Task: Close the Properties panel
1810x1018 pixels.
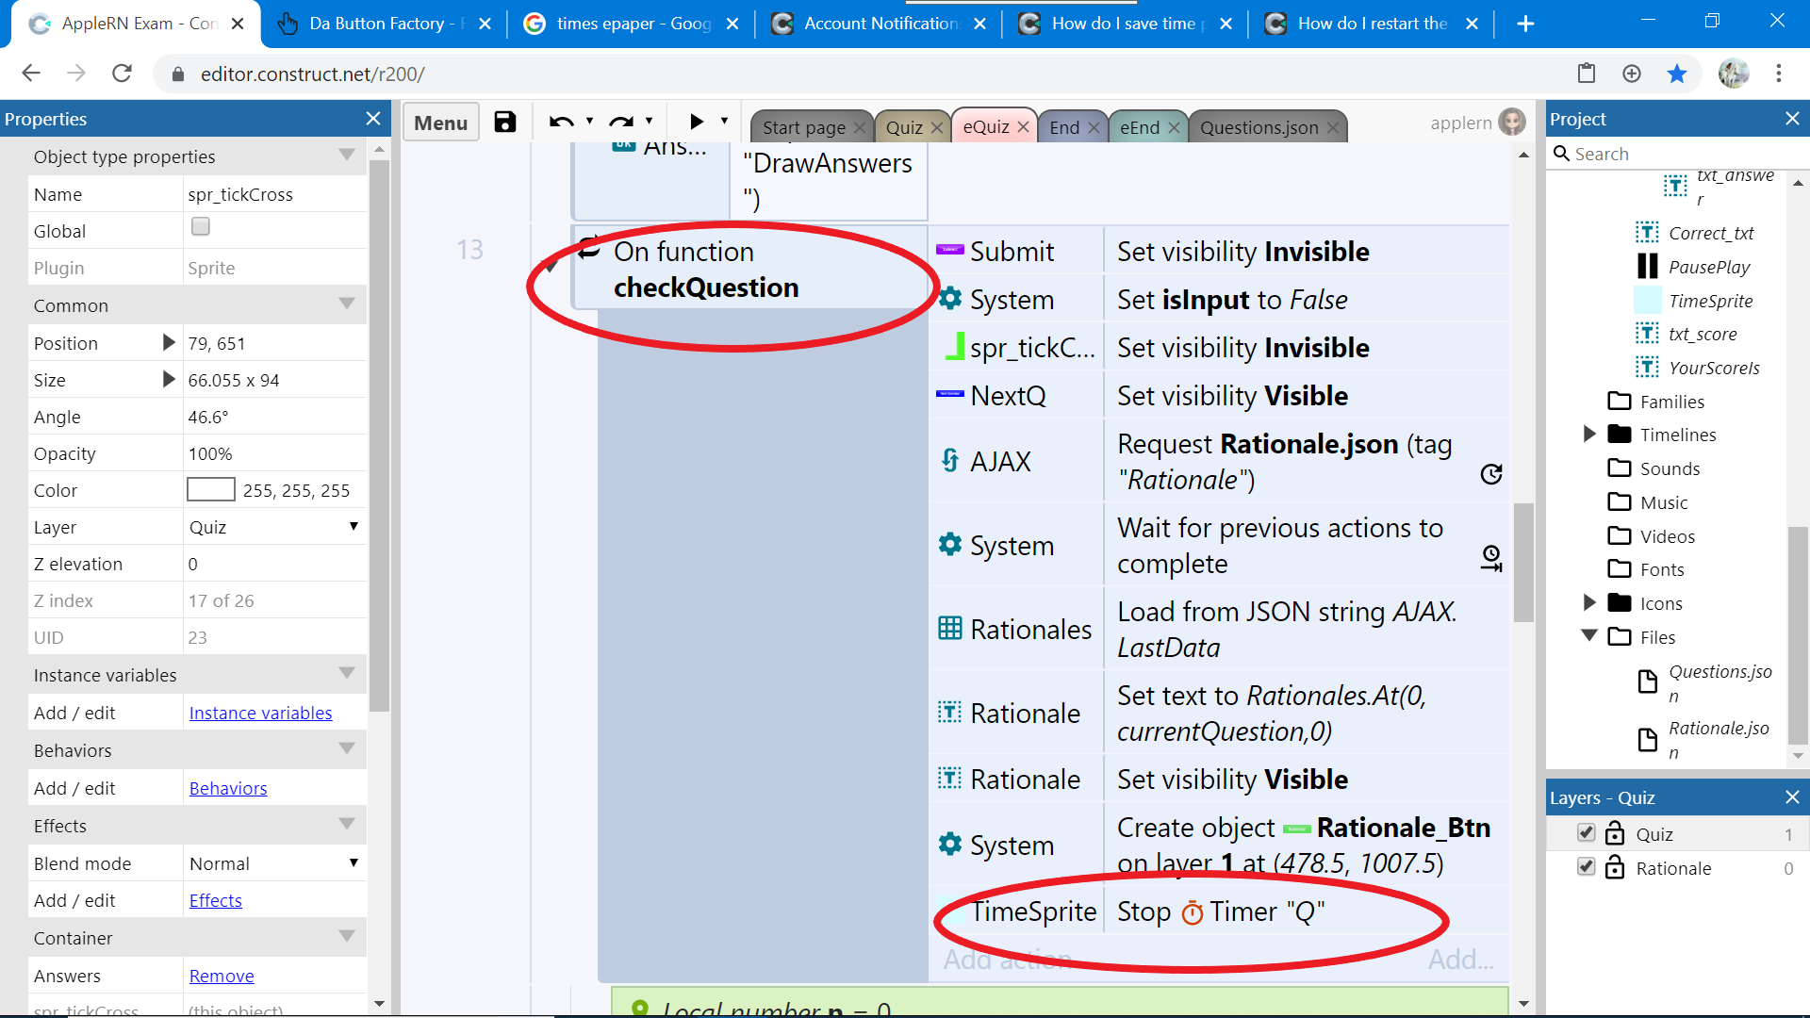Action: click(x=373, y=119)
